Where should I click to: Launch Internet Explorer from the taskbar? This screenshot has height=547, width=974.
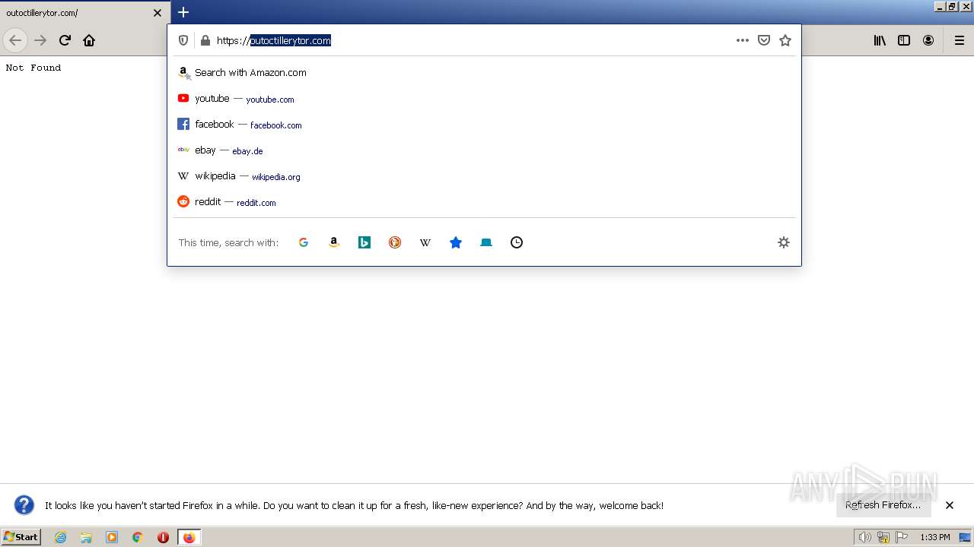[x=61, y=537]
